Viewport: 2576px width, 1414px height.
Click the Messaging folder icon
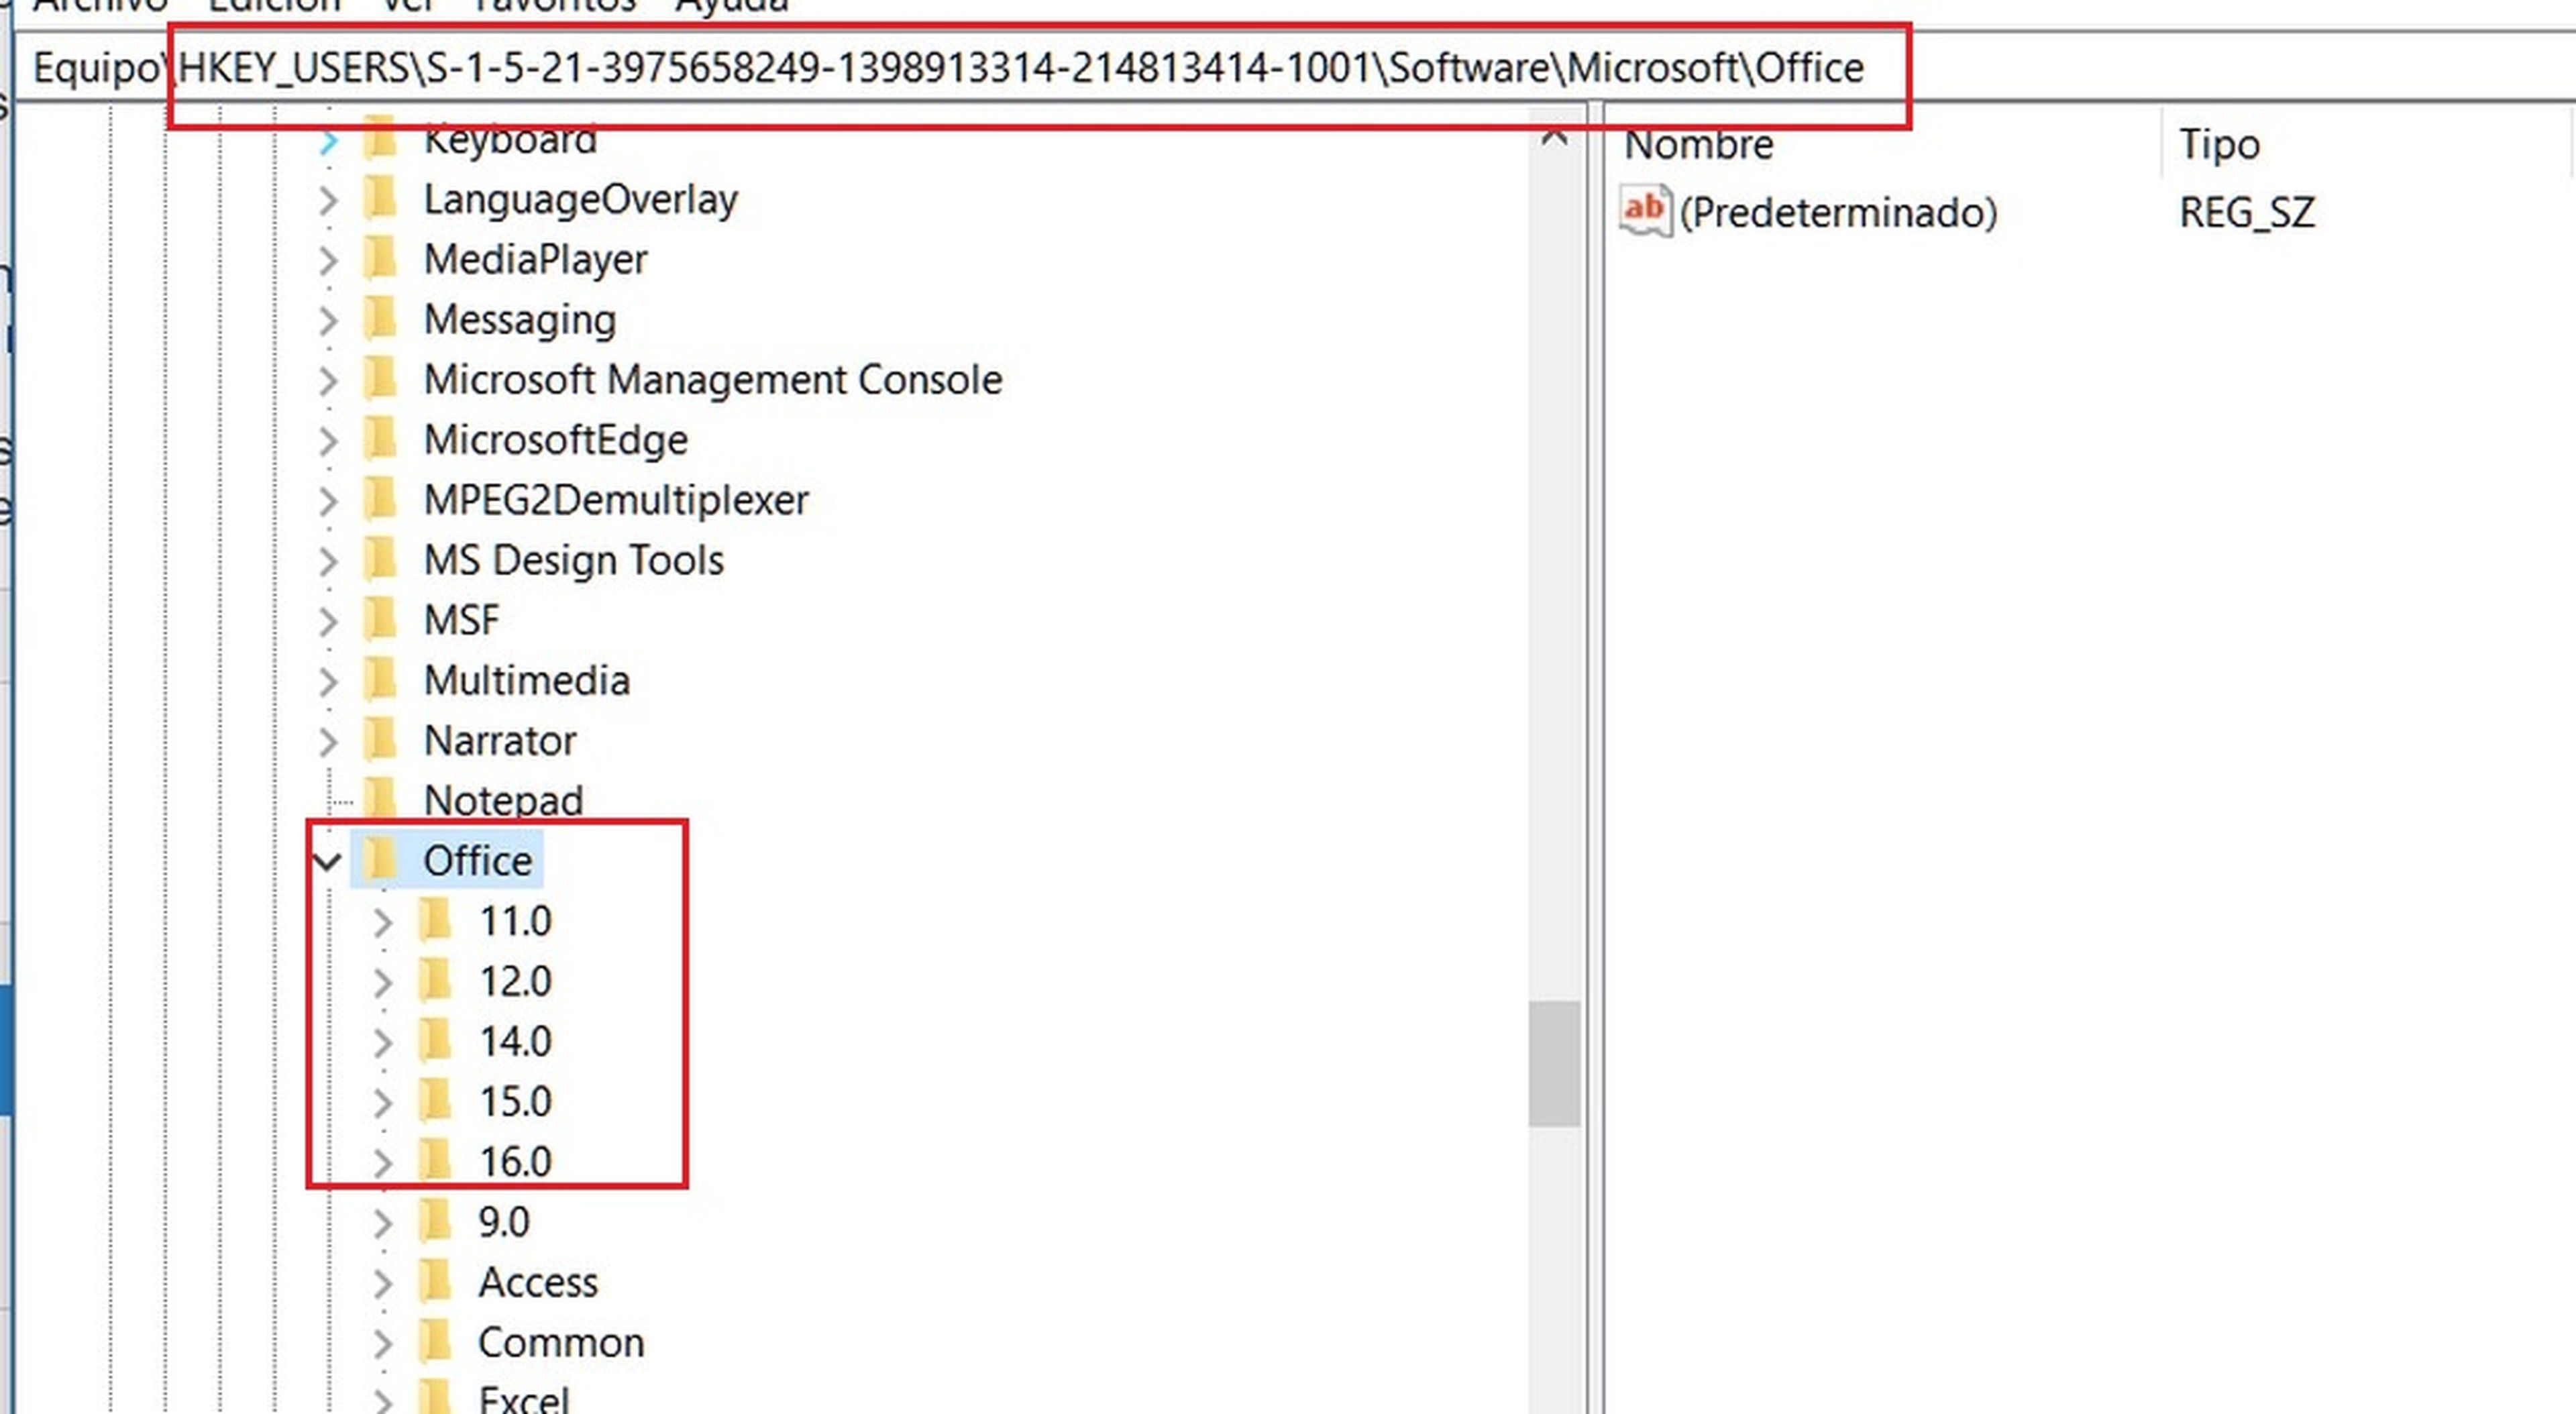380,318
